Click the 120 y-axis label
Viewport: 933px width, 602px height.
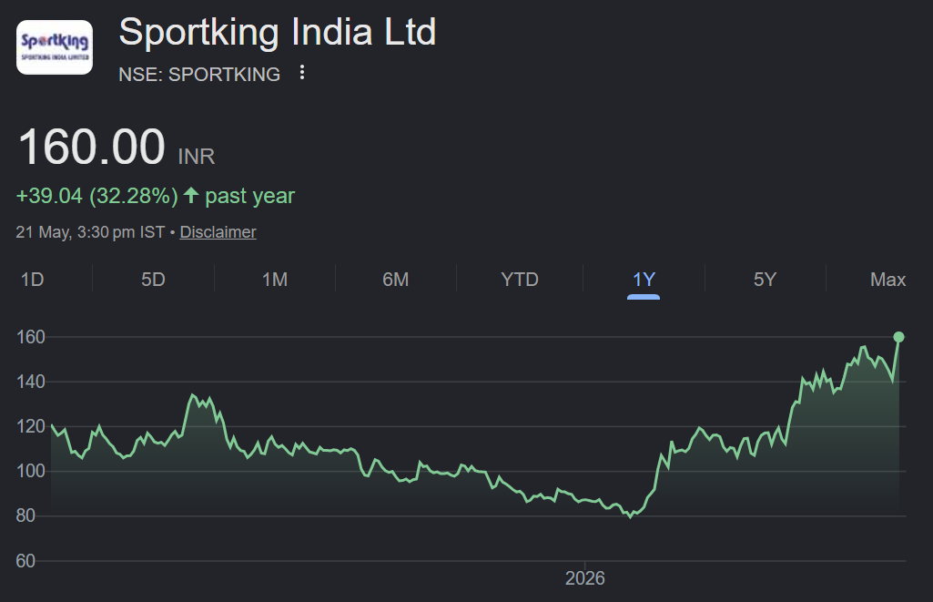31,426
